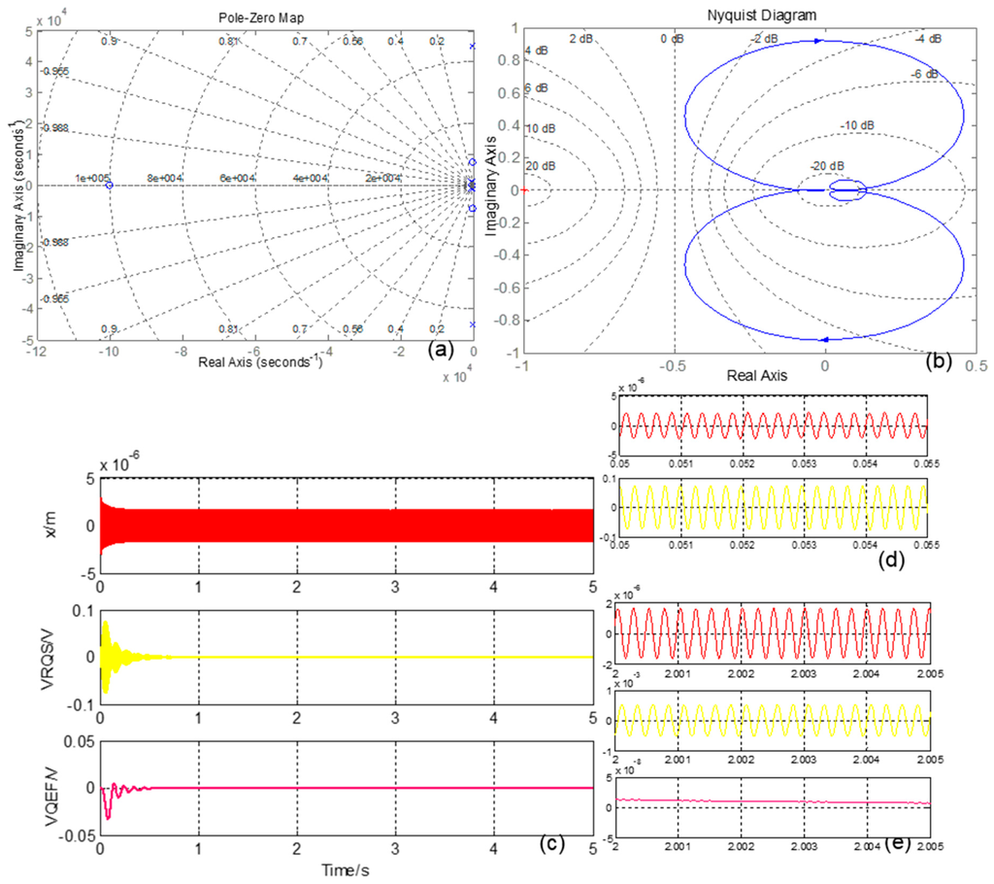
Task: Click the 0 dB contour label
Action: coord(672,40)
